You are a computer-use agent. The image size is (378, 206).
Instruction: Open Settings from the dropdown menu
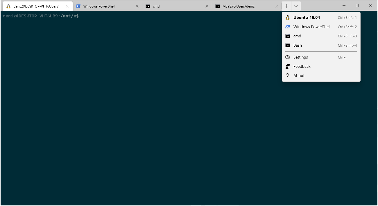[x=321, y=57]
